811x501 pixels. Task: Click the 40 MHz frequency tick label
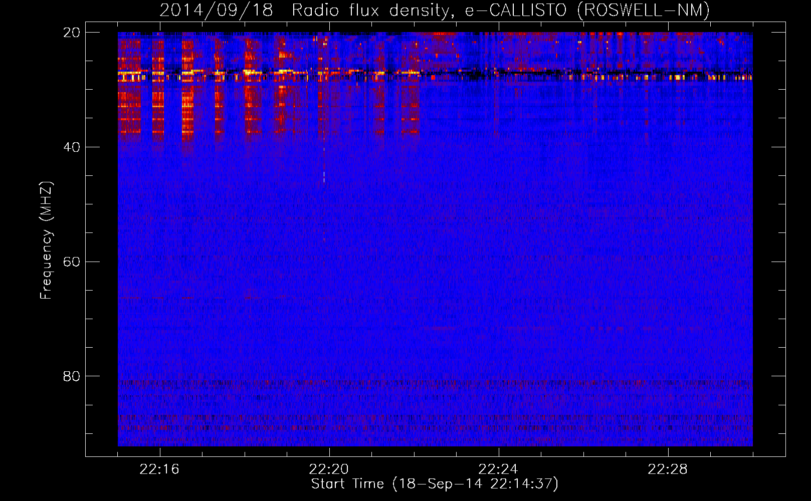(x=72, y=147)
